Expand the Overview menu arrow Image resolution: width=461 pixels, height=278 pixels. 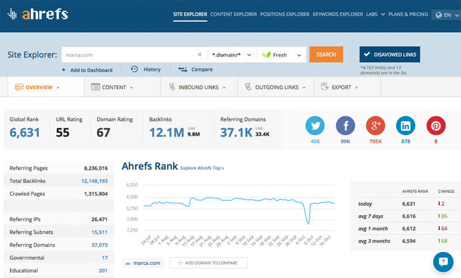click(58, 87)
